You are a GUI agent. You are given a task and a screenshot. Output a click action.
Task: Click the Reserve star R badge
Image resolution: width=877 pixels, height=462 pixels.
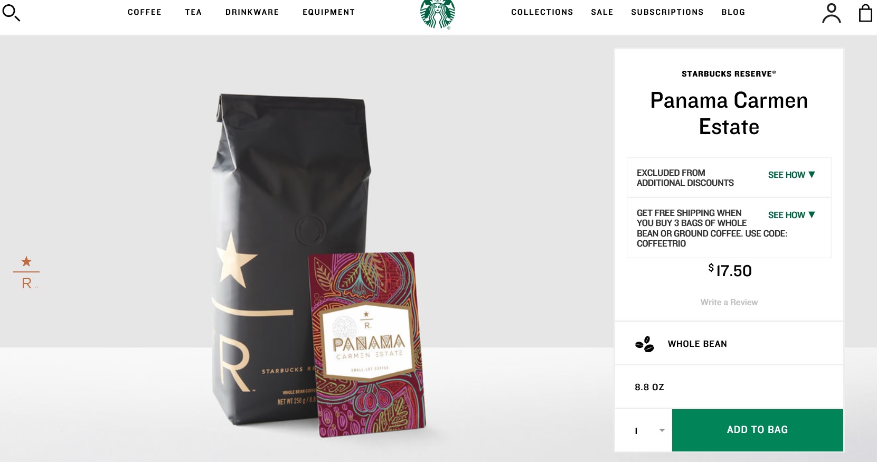[x=26, y=272]
